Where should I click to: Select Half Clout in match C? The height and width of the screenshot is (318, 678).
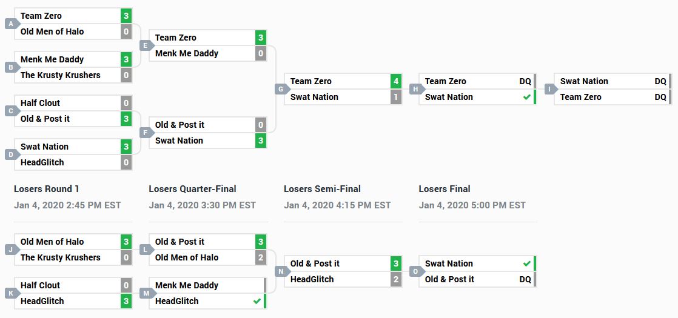(40, 103)
